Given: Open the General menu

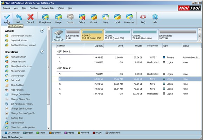Looking at the screenshot, I should [x=6, y=8].
